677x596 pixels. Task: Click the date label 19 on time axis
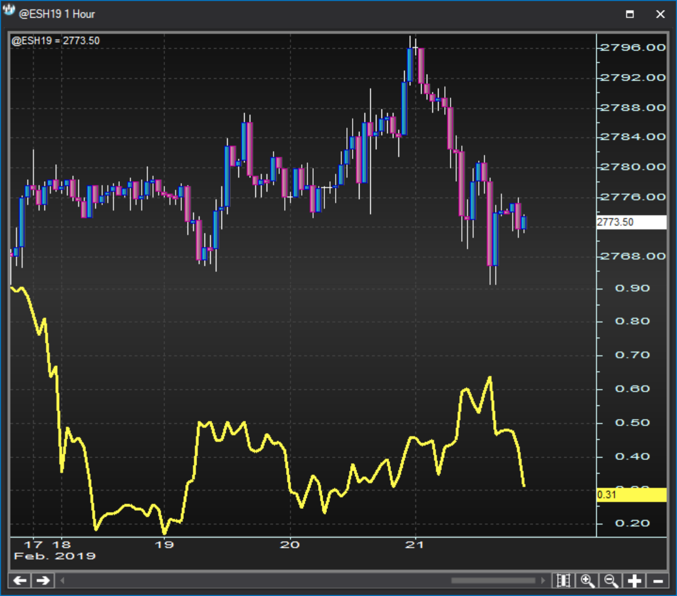[x=164, y=545]
